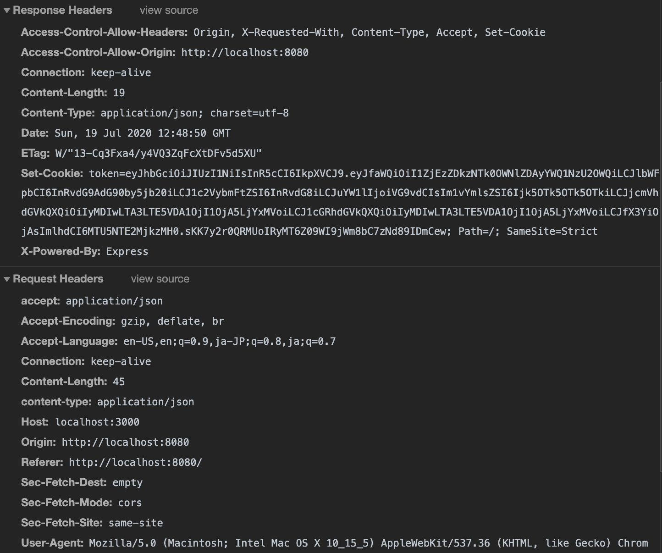Screen dimensions: 662x553
Task: Click the Access-Control-Allow-Origin localhost:8080 value
Action: pyautogui.click(x=245, y=52)
